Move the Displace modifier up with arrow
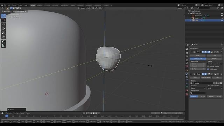This screenshot has width=224, height=126. click(x=215, y=74)
